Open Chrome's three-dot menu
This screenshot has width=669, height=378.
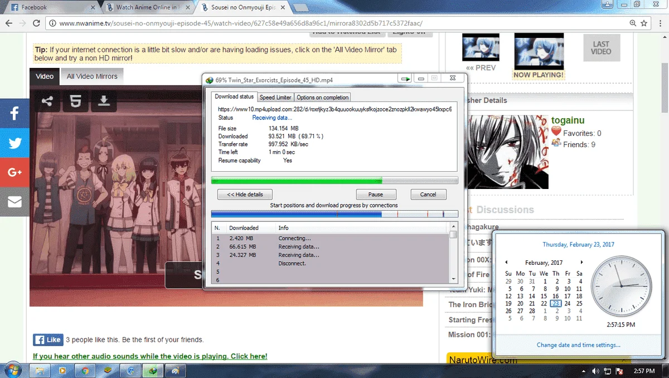[661, 23]
